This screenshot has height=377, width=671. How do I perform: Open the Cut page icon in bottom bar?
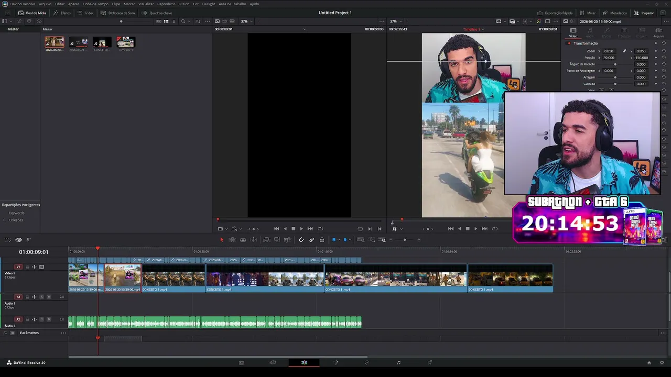(273, 362)
